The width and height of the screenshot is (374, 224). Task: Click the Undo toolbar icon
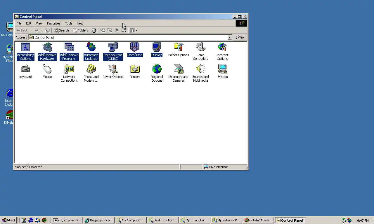tap(124, 30)
